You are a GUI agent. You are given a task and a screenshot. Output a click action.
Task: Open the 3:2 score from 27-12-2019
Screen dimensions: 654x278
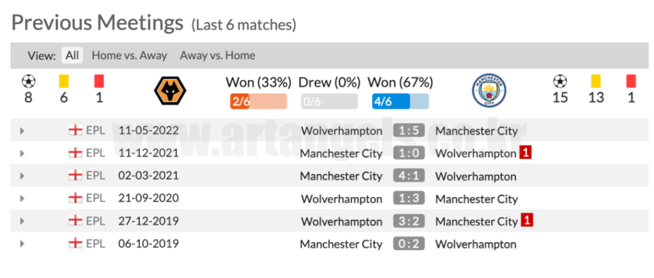[x=408, y=221]
